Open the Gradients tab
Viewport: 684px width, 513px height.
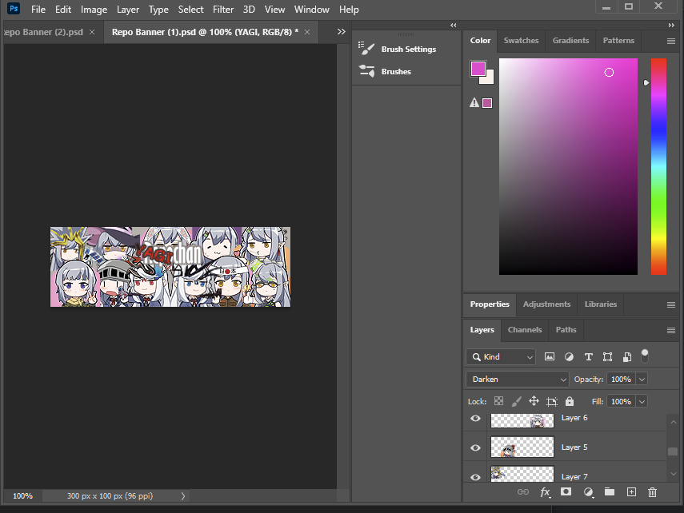coord(570,41)
